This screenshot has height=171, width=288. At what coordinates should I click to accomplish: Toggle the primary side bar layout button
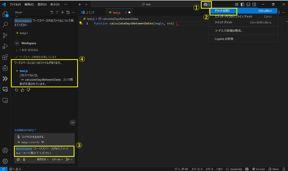click(243, 4)
